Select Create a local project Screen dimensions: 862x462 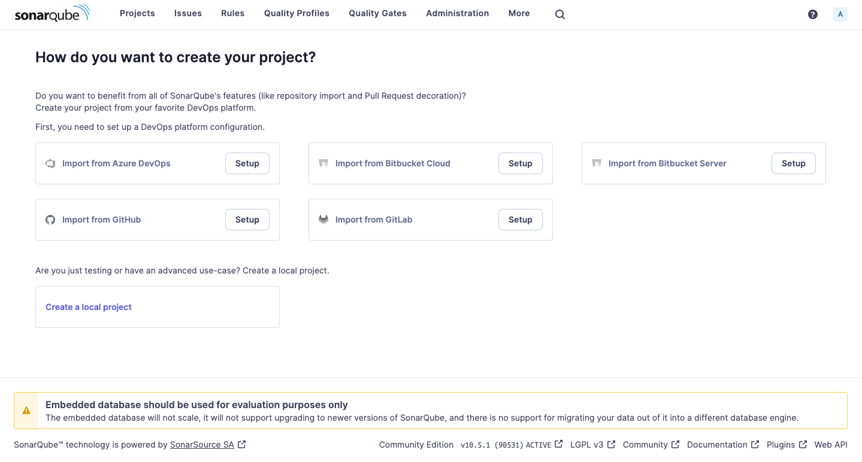[x=89, y=307]
